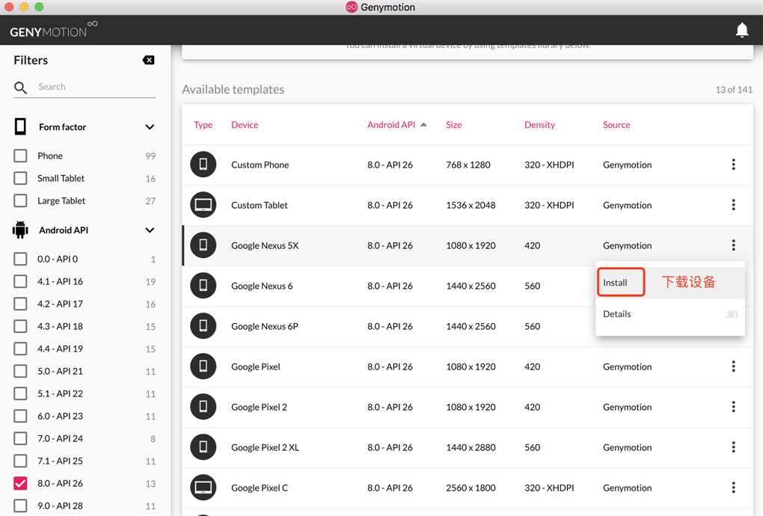The width and height of the screenshot is (763, 516).
Task: Click the 13 of 141 template count
Action: [733, 90]
